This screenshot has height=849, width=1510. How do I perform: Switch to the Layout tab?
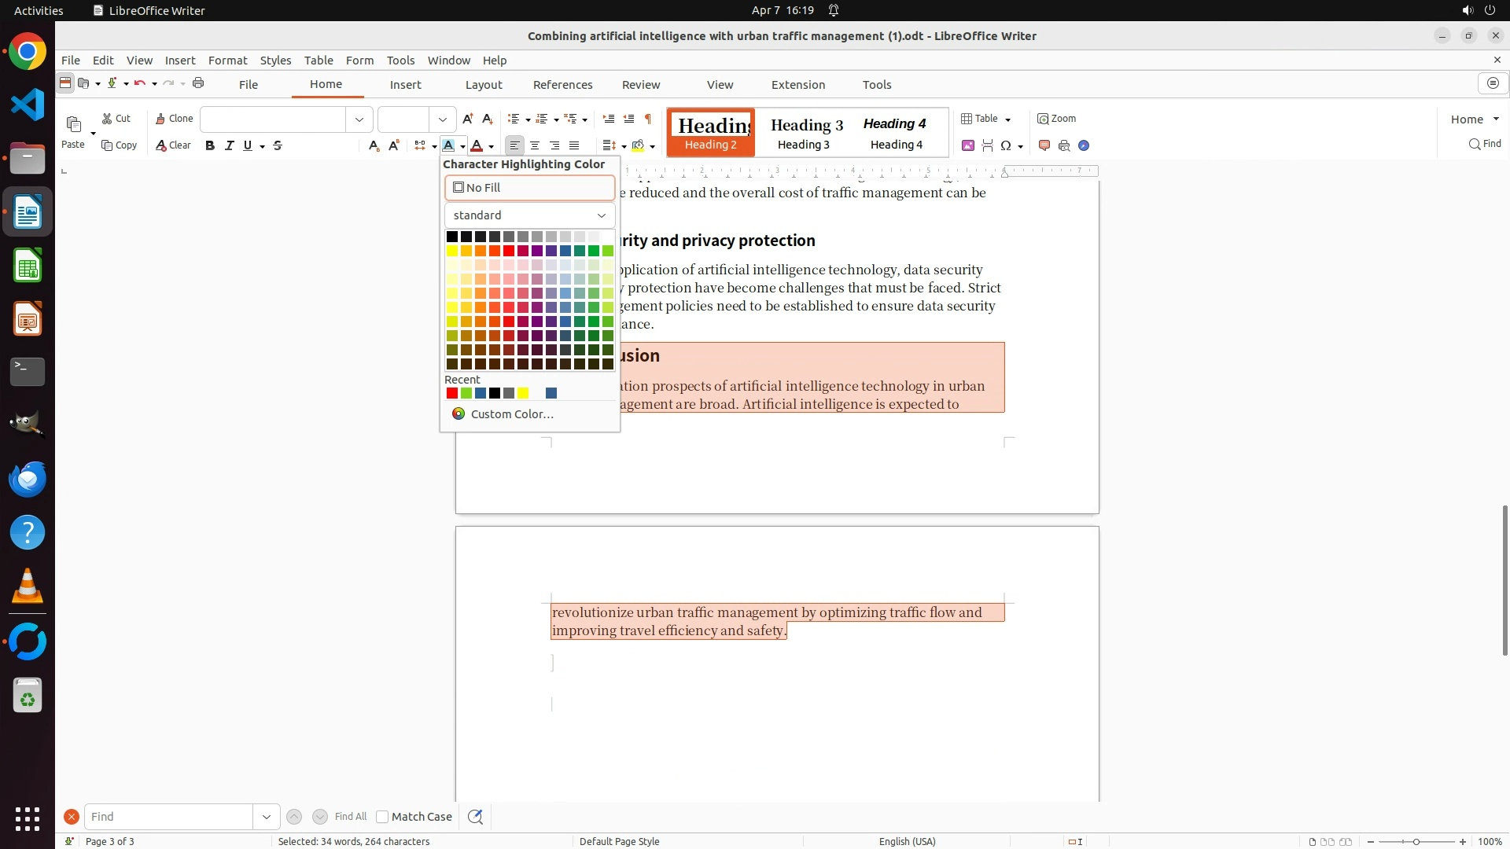click(x=483, y=85)
